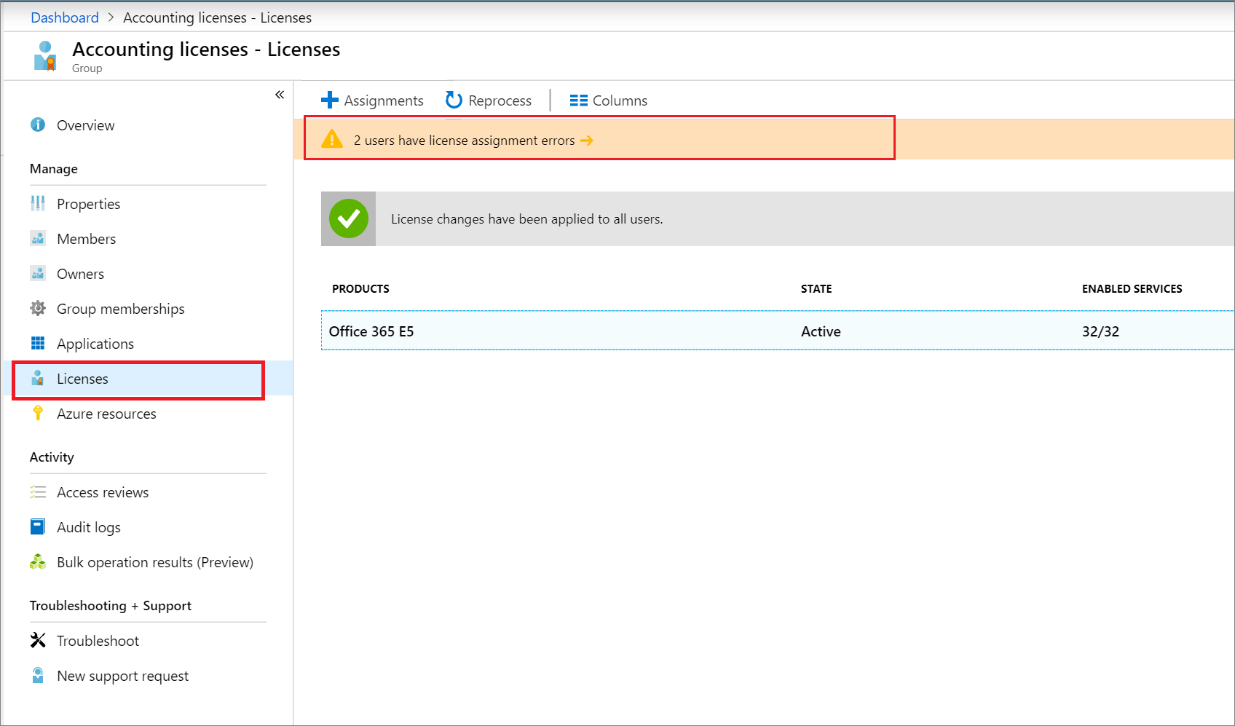Click the Properties icon in the sidebar

click(38, 204)
